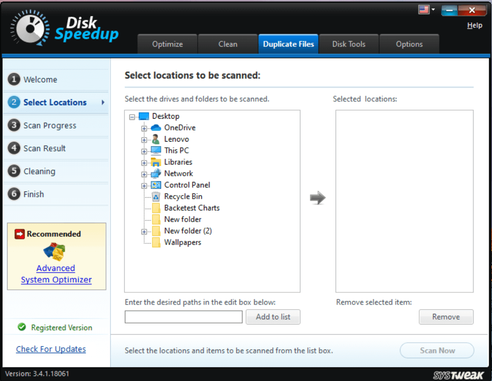Click the Disk Speedup logo icon
The width and height of the screenshot is (492, 381).
[30, 28]
